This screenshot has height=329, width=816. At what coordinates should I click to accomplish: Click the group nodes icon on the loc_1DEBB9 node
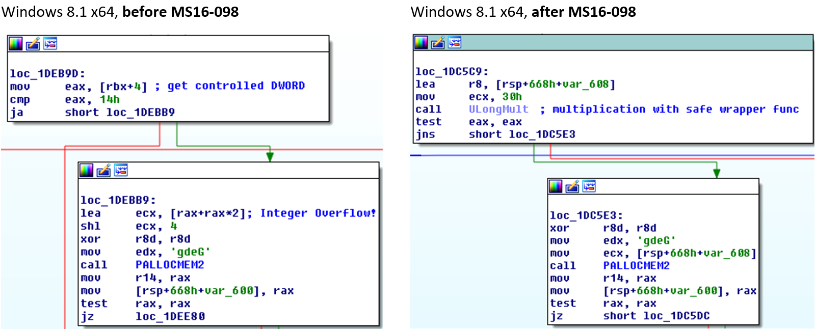tap(121, 171)
